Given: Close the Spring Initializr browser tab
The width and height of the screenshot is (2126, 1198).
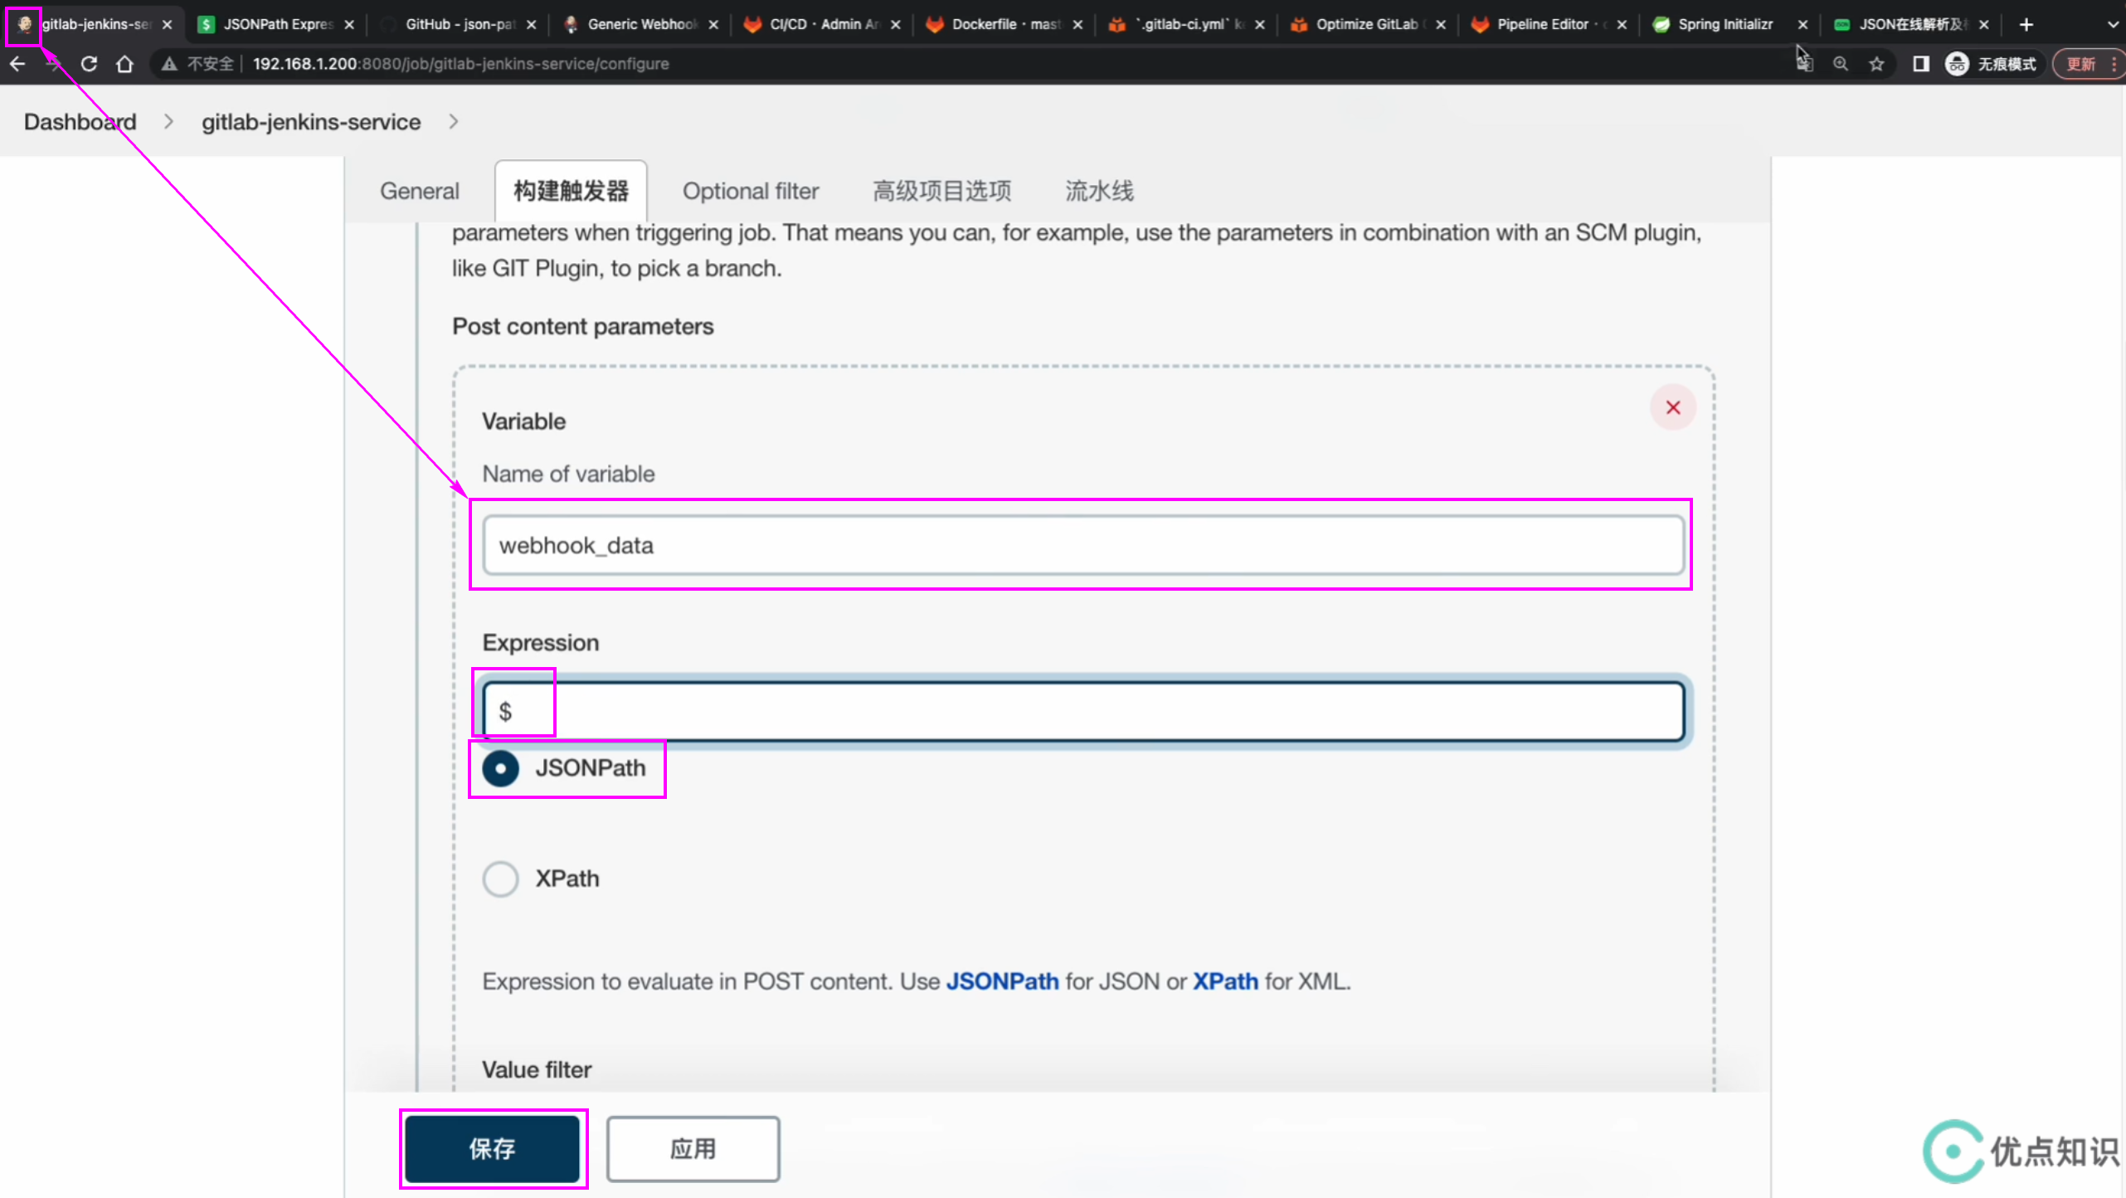Looking at the screenshot, I should (x=1802, y=24).
